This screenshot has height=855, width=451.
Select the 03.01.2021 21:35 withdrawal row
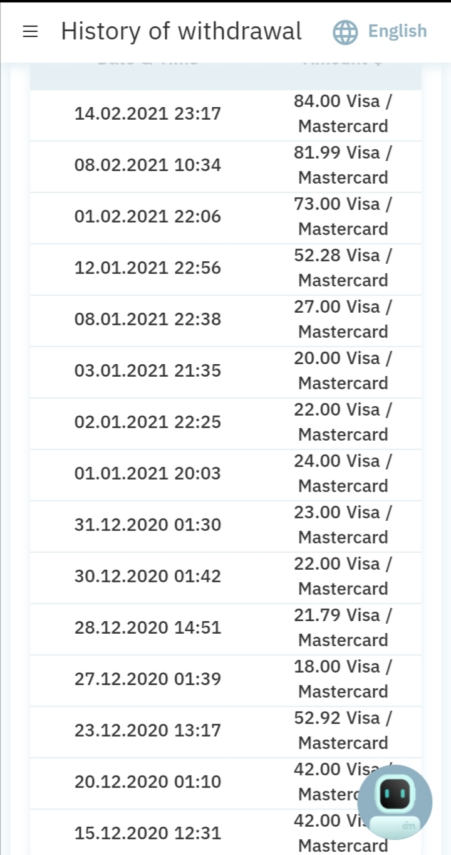click(148, 371)
